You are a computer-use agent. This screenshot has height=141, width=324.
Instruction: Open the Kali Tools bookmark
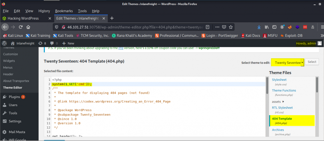pyautogui.click(x=63, y=36)
